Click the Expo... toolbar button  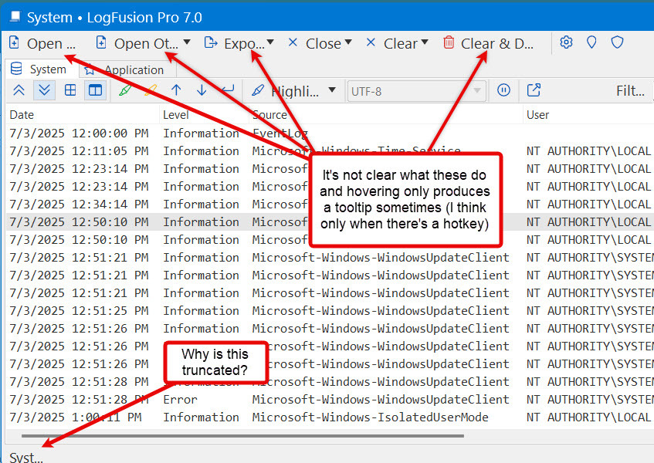pos(234,43)
